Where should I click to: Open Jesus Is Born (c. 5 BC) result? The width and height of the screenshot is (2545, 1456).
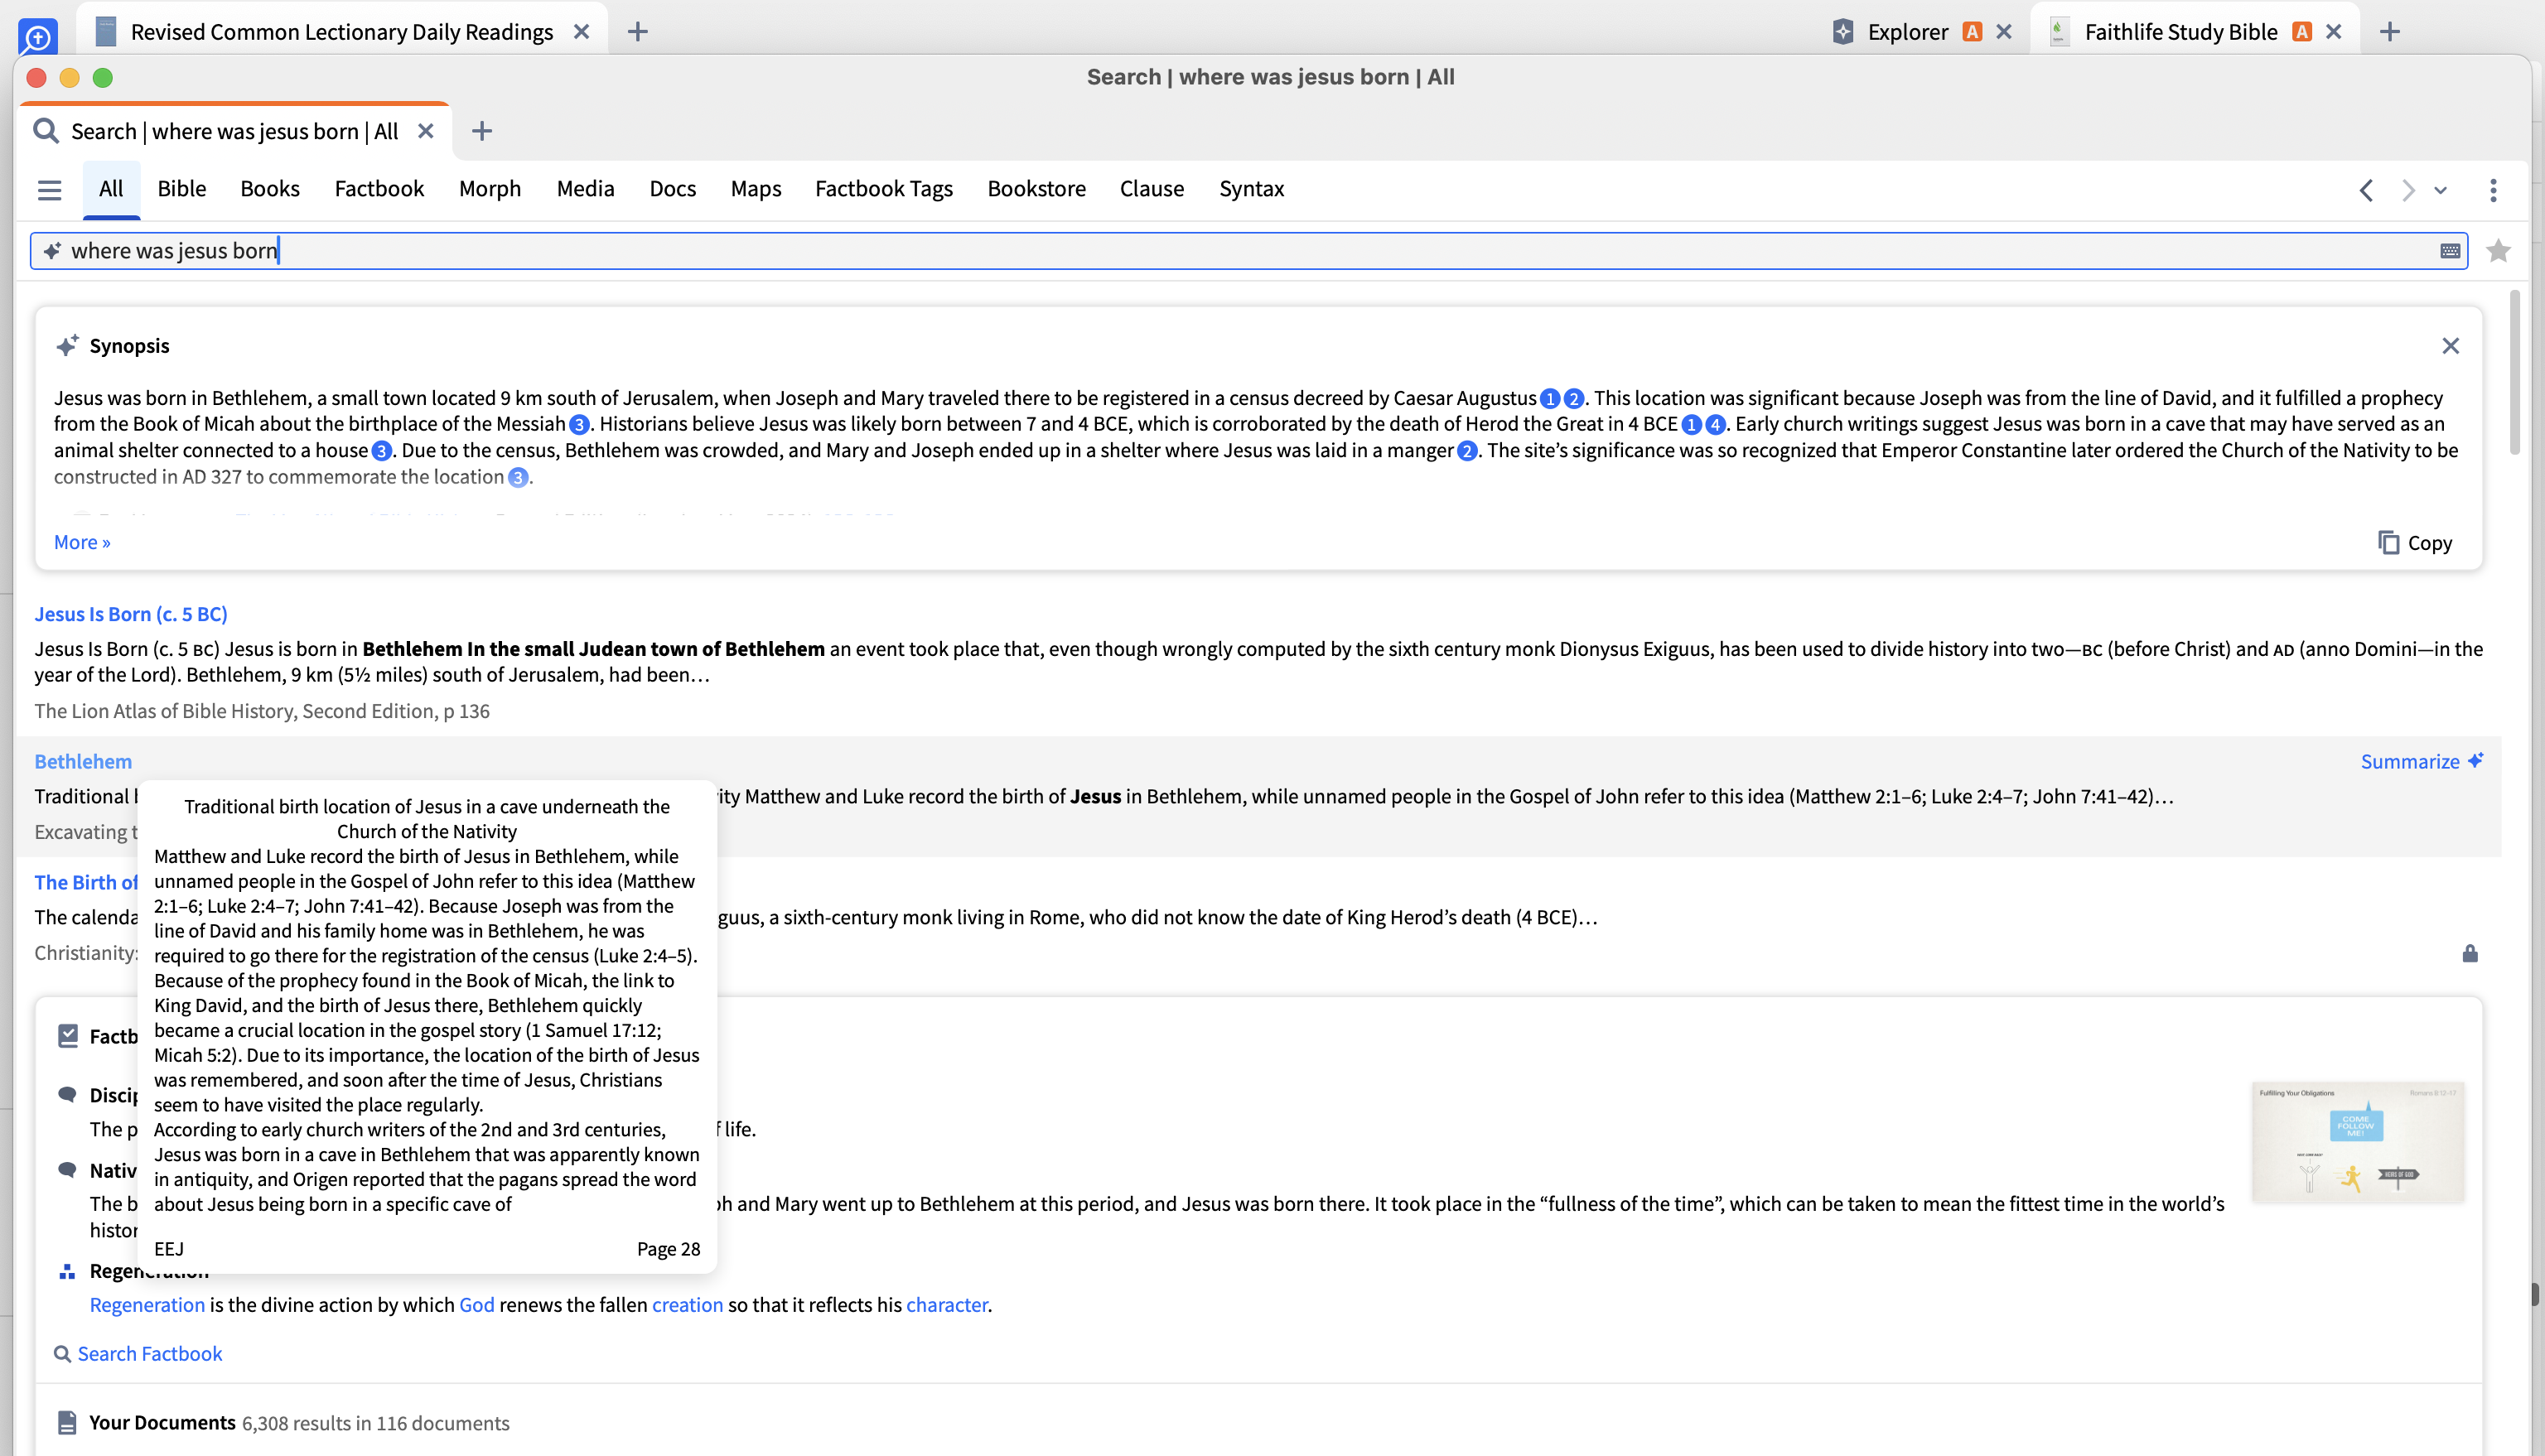point(131,614)
